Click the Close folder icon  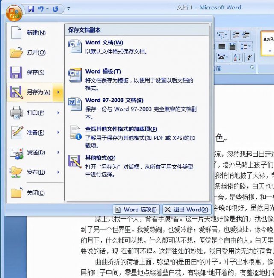(17, 192)
